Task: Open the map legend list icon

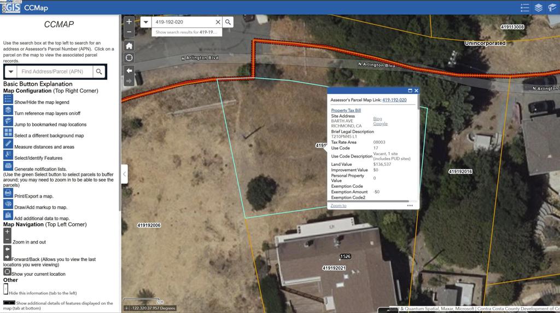Action: coord(524,8)
